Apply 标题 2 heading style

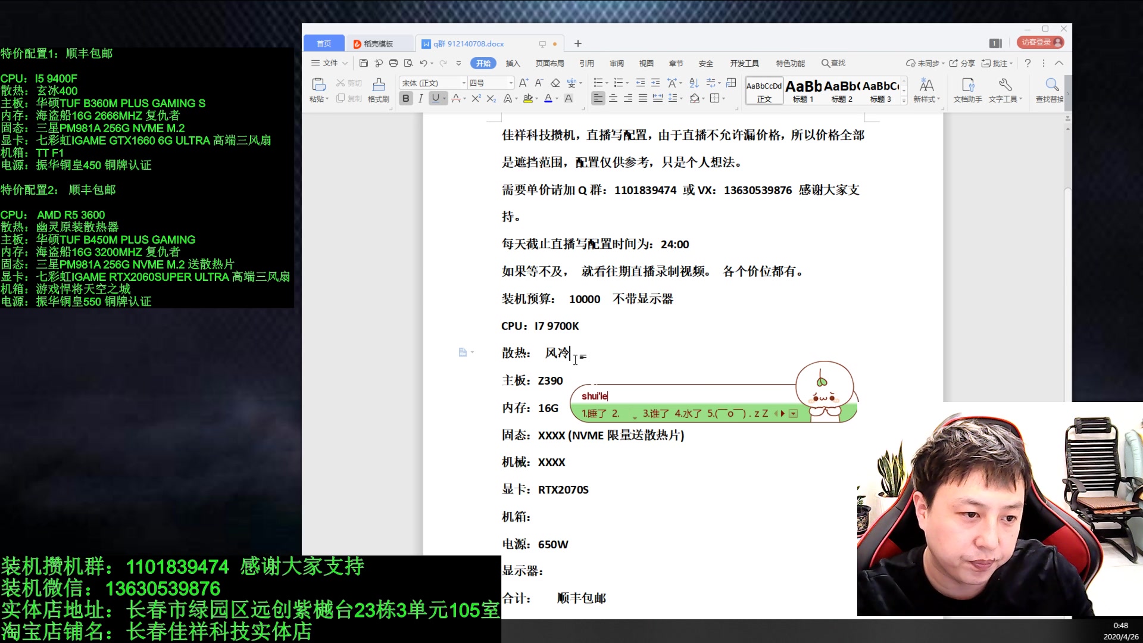click(842, 91)
